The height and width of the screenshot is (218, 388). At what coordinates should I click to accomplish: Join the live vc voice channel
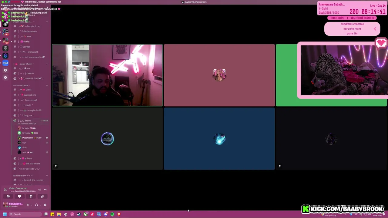click(30, 158)
